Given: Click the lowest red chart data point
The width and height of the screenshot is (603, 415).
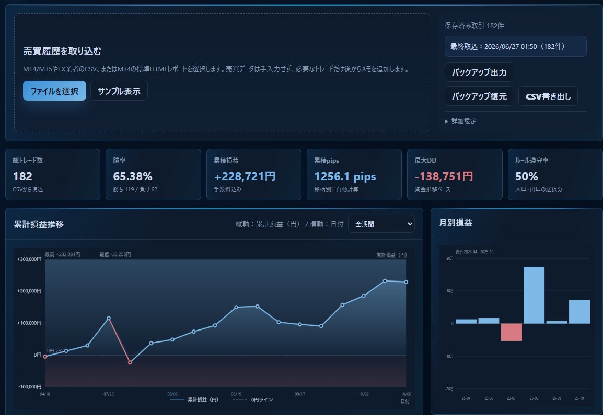Looking at the screenshot, I should (130, 362).
